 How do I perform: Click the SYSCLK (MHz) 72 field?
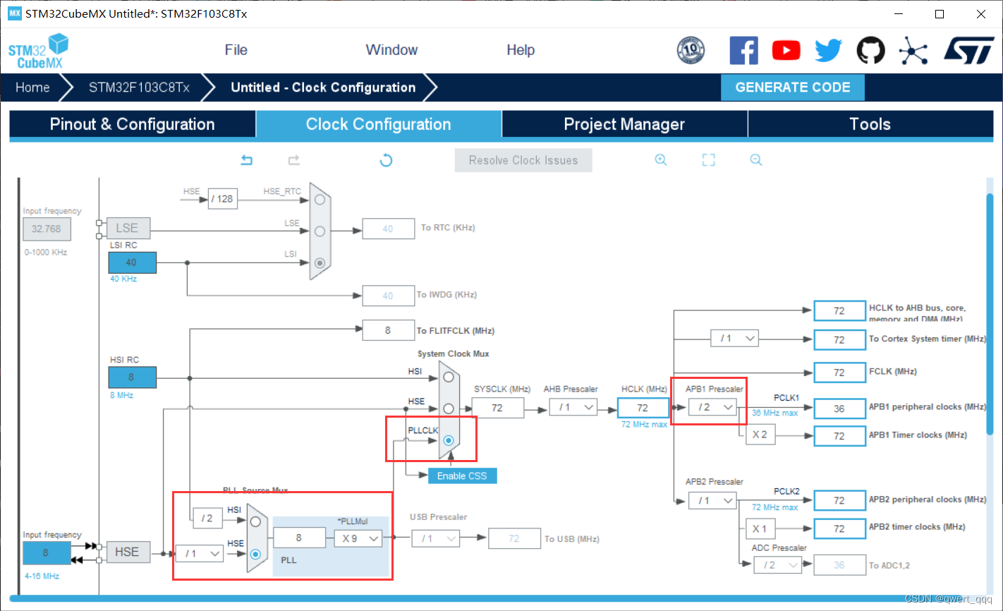click(498, 407)
